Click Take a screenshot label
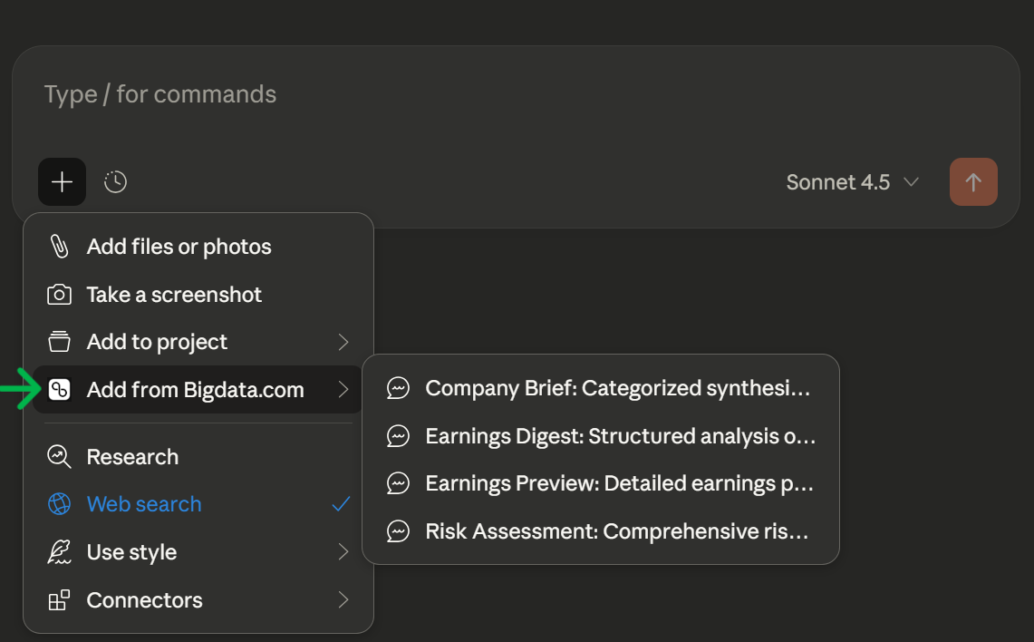 [174, 295]
